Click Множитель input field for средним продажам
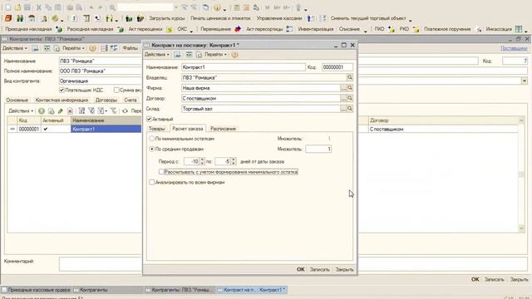 point(318,149)
